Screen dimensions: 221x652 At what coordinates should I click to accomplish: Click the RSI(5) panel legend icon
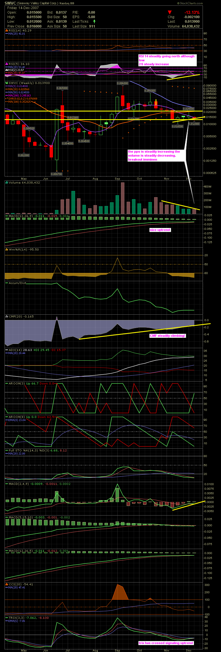[7, 64]
